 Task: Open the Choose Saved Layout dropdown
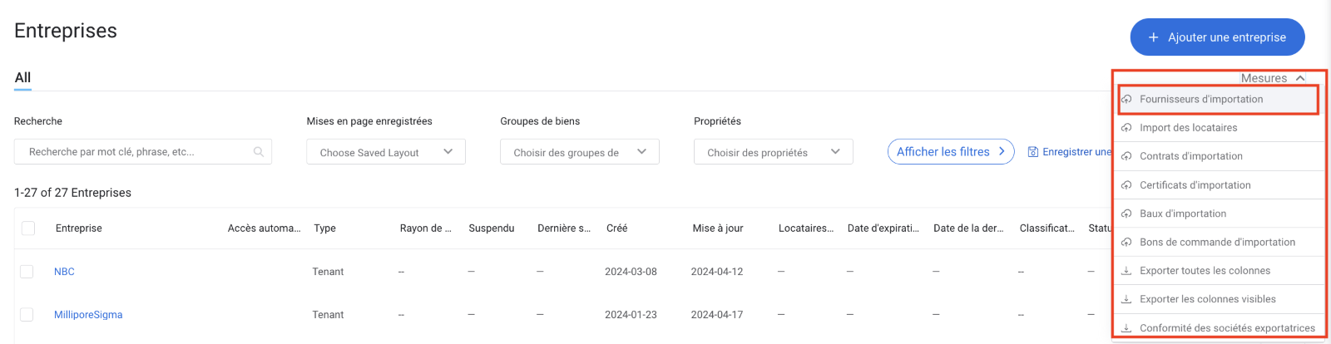tap(386, 152)
